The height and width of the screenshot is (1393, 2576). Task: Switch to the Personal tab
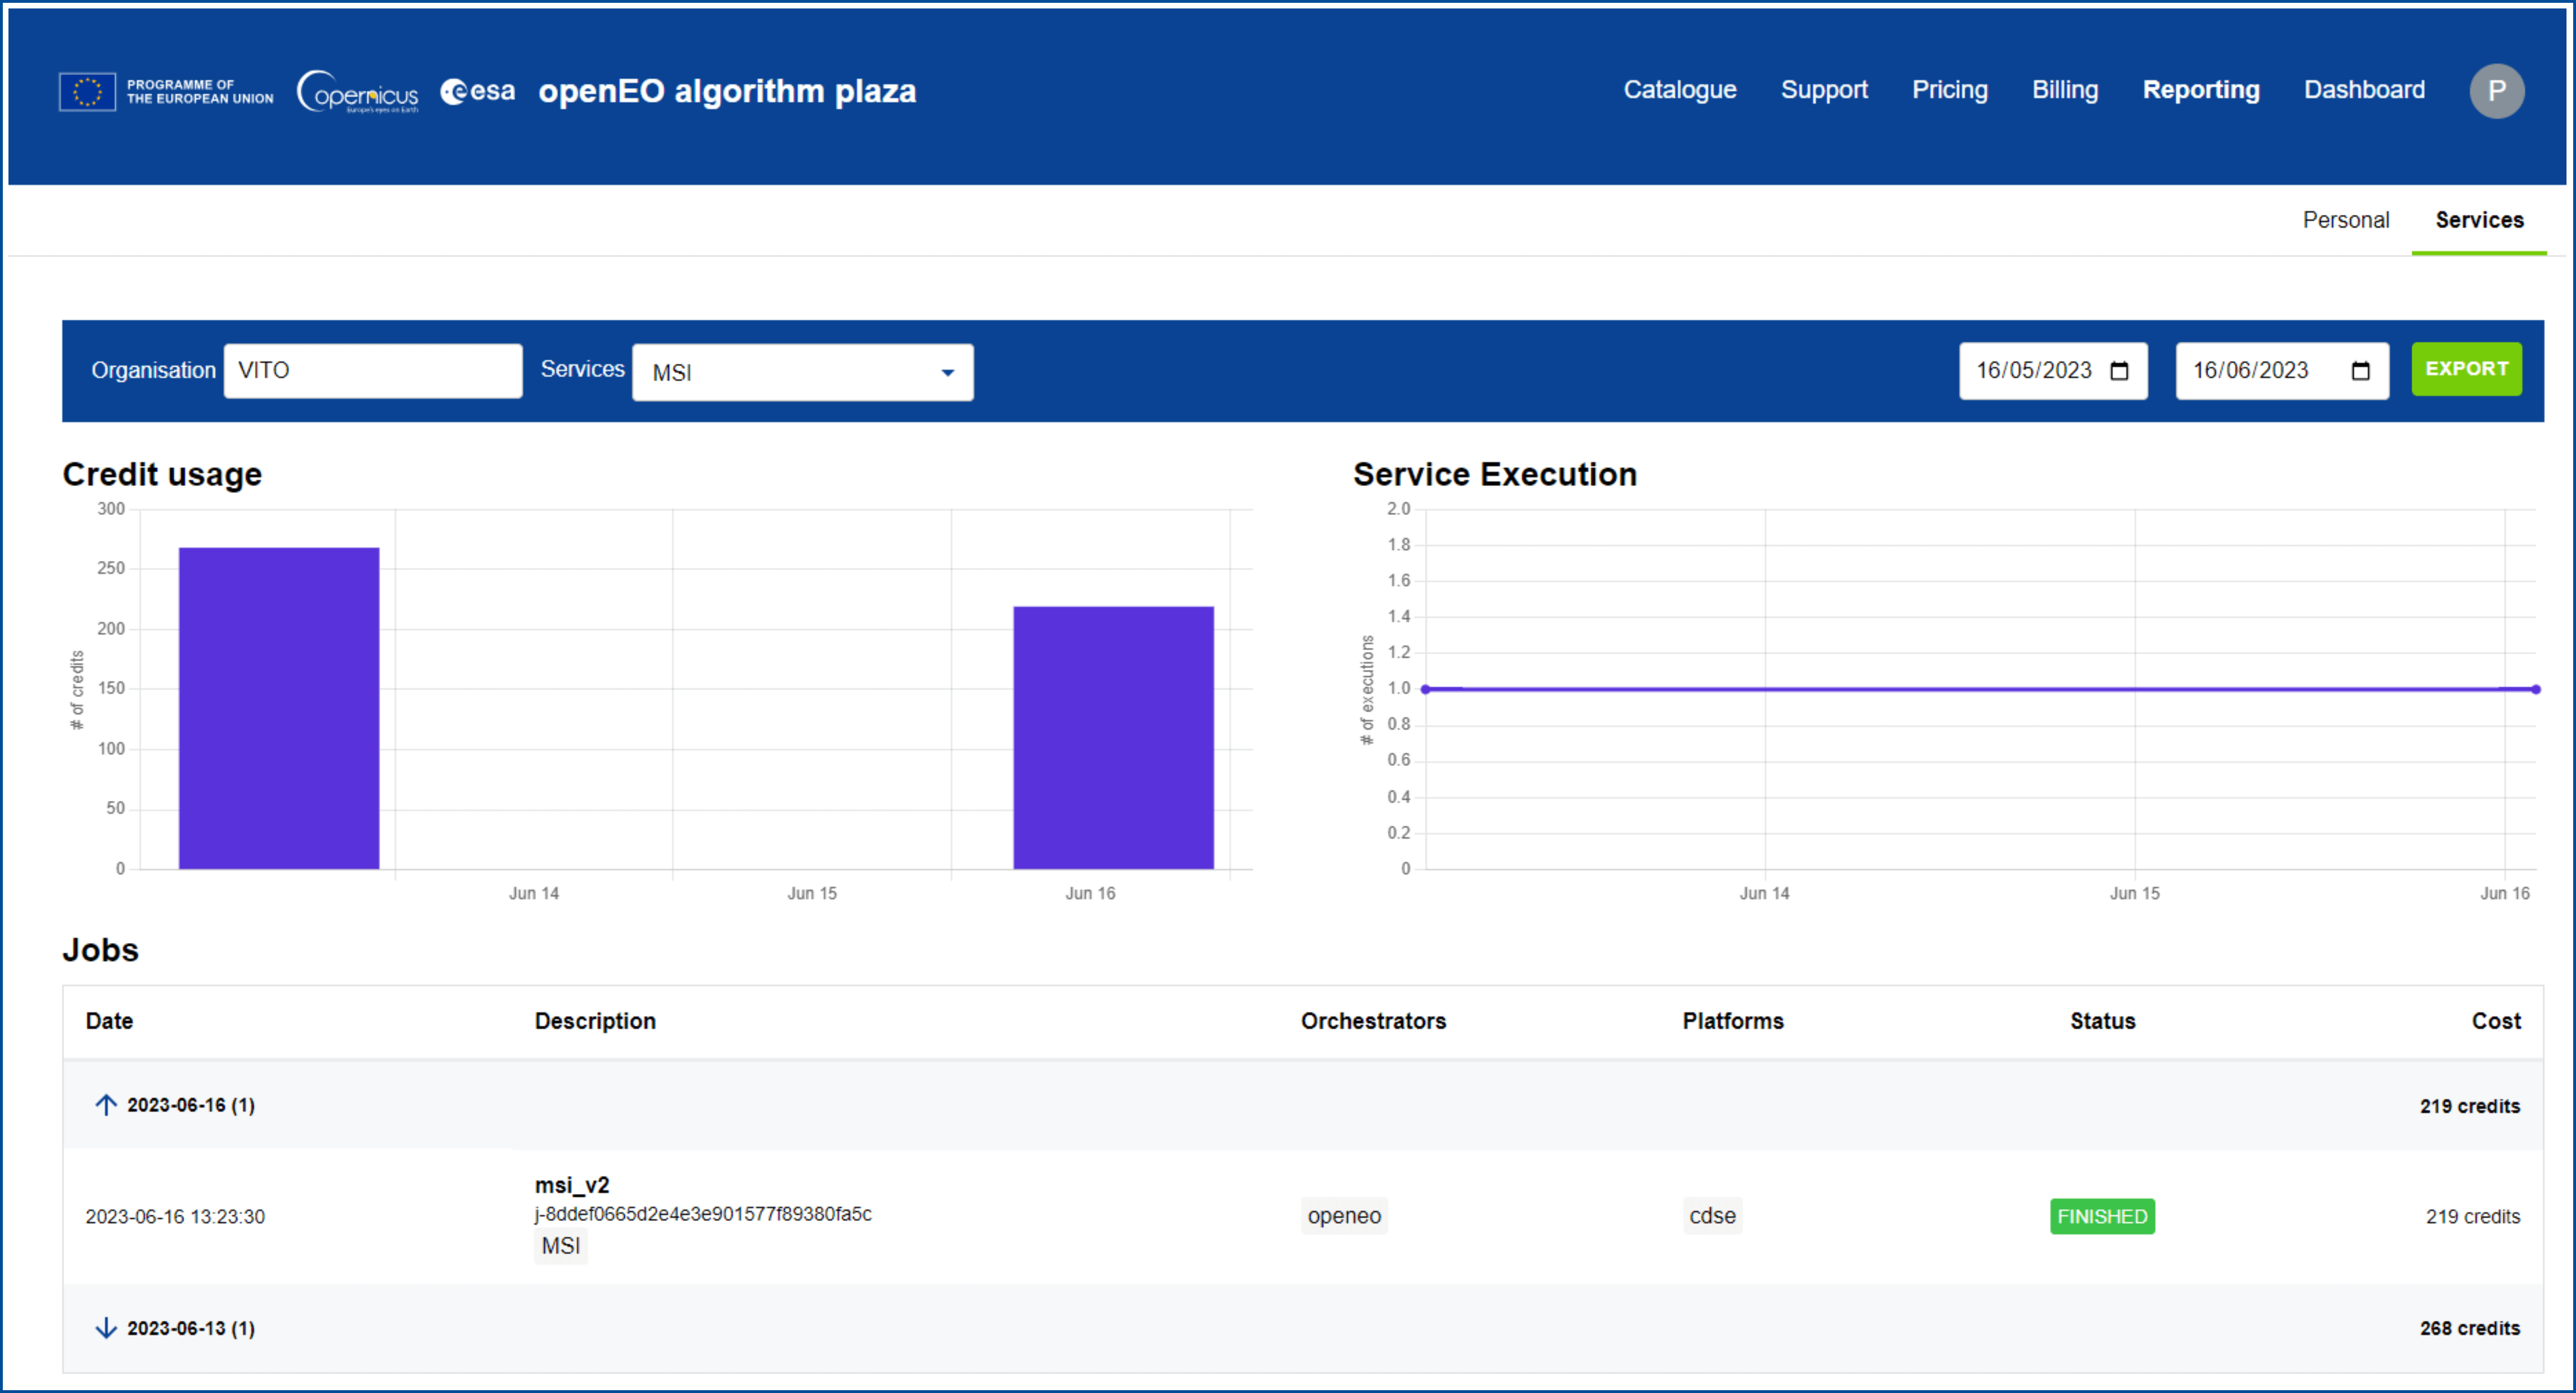[x=2345, y=220]
